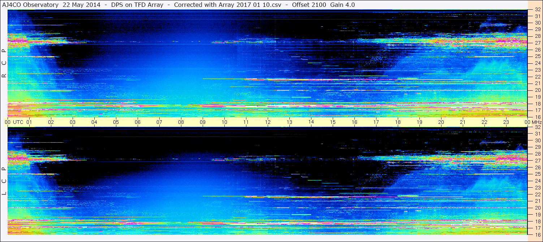This screenshot has width=543, height=242.
Task: Select the 06 UTC hour marker
Action: pos(138,122)
